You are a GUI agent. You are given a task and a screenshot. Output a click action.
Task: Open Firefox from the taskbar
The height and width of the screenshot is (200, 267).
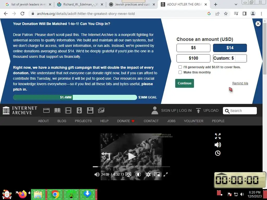tap(22, 194)
